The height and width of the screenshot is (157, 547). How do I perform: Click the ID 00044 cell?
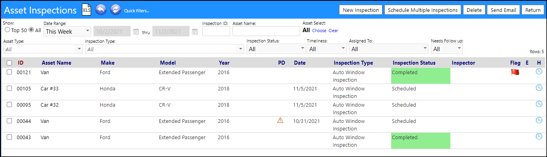point(23,121)
